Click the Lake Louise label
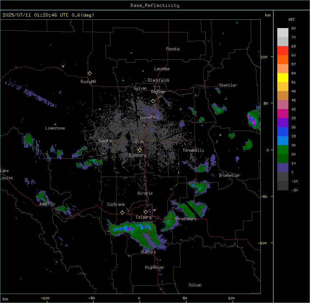Viewport: 310px width, 303px height. pos(6,174)
